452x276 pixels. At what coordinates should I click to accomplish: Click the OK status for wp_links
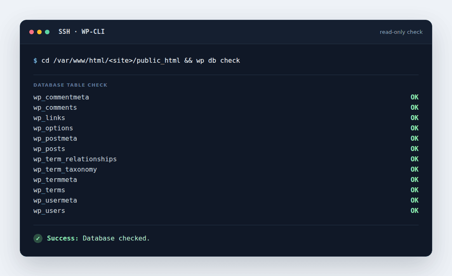pos(414,118)
